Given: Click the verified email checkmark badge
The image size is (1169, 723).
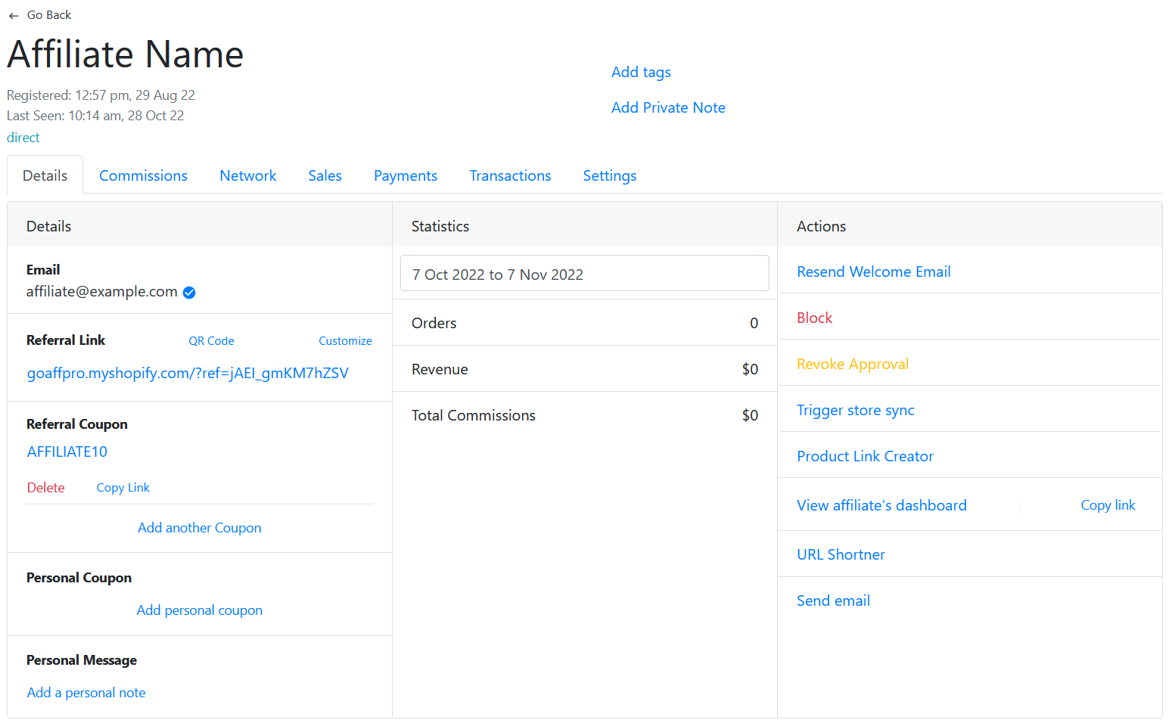Looking at the screenshot, I should (189, 293).
